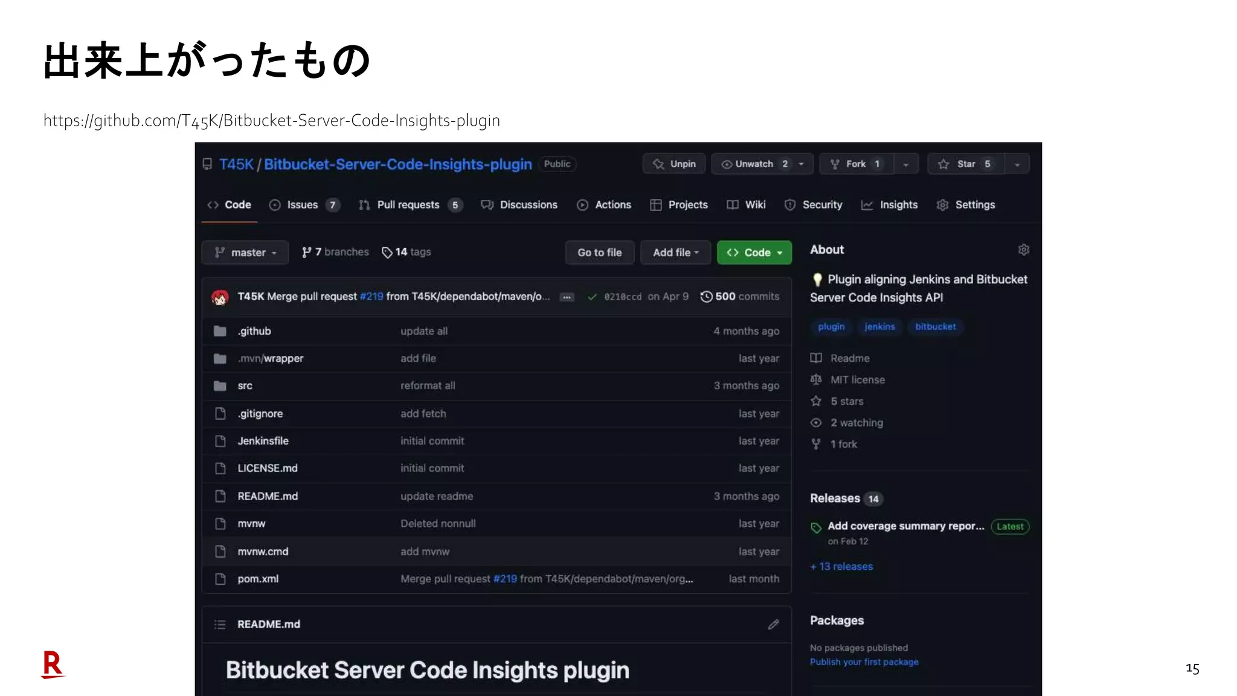Screen dimensions: 1237x696
Task: Open the Releases 14 heading
Action: pos(846,498)
